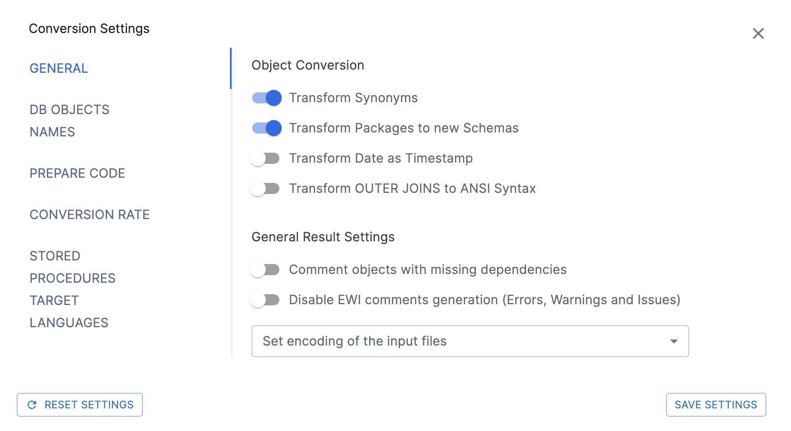Close the Conversion Settings dialog
The height and width of the screenshot is (431, 791).
[758, 33]
